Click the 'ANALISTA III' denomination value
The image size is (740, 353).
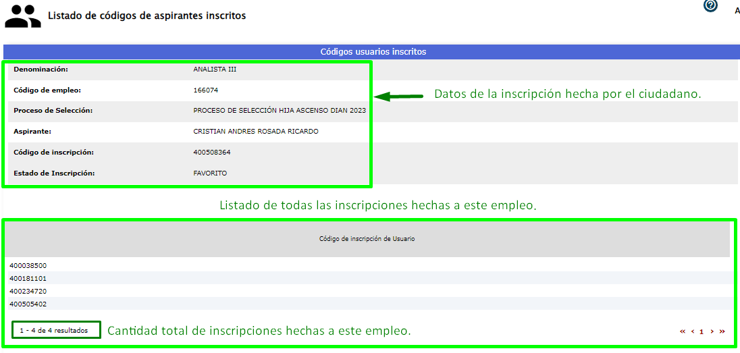coord(215,70)
